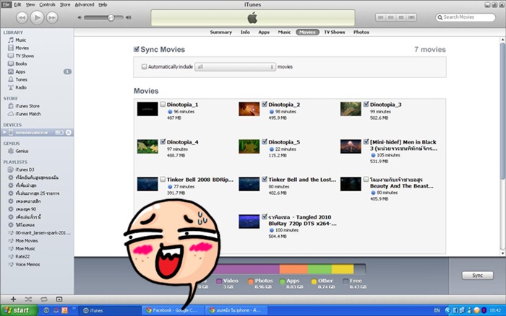Switch to the Summary tab
The height and width of the screenshot is (316, 506).
[221, 32]
